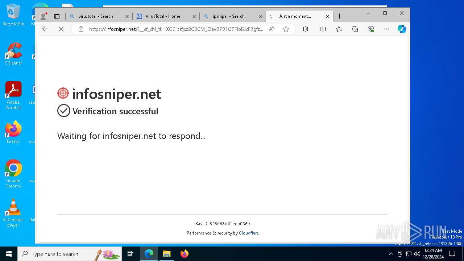Open the Extensions puzzle icon
464x261 pixels.
[305, 29]
